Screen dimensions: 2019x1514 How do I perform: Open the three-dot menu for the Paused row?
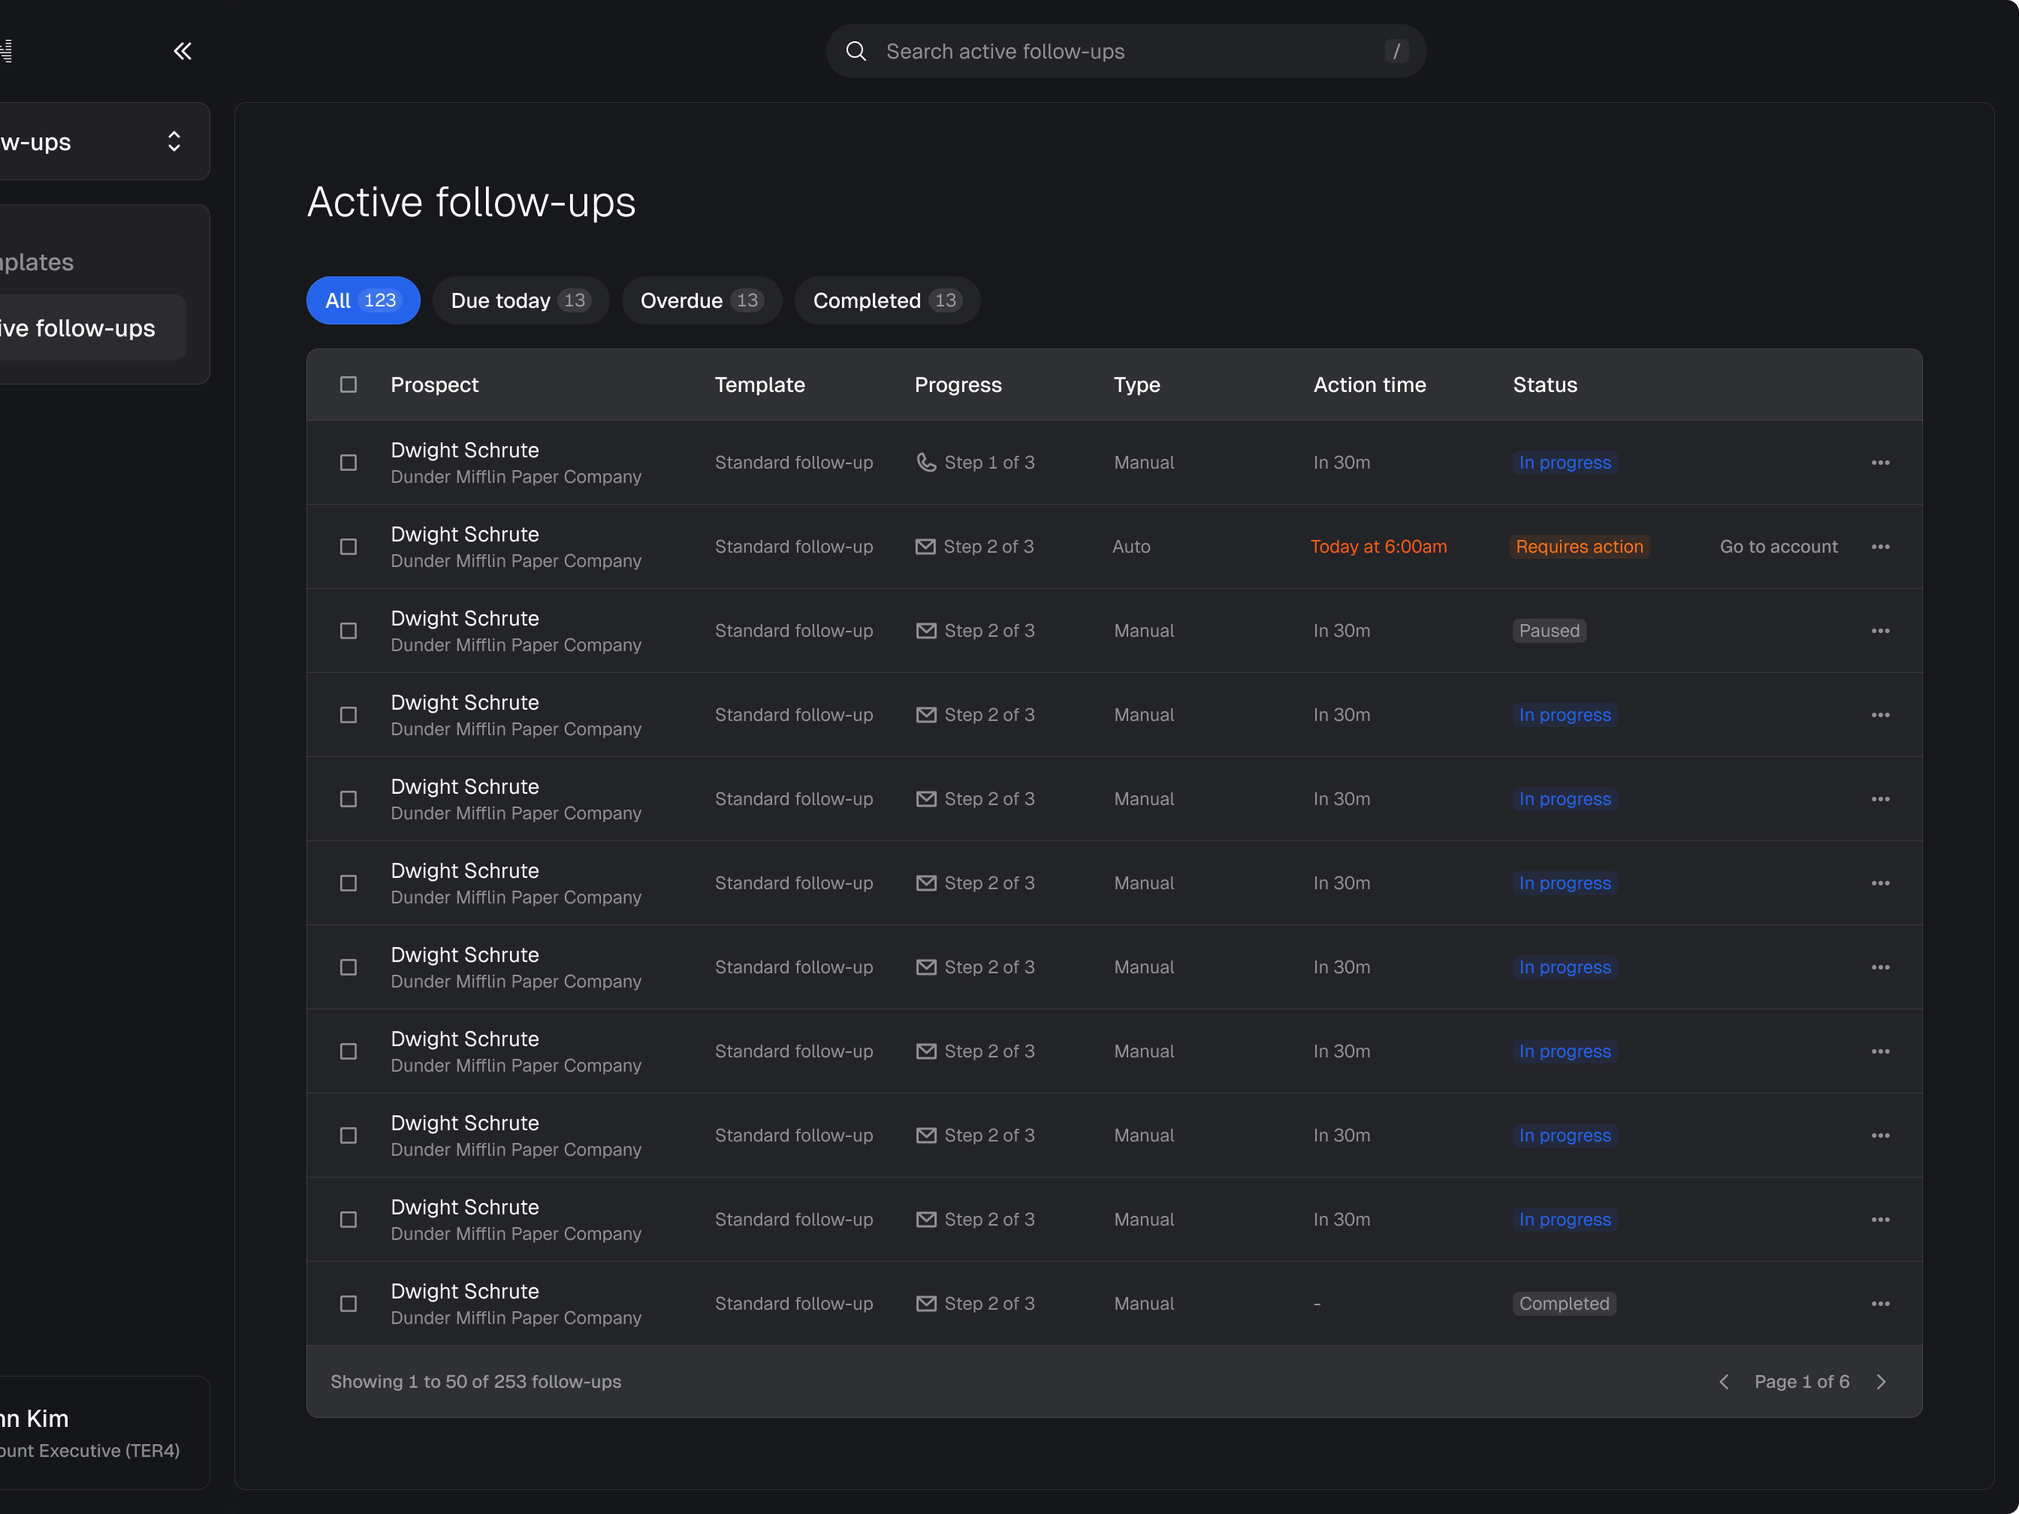click(1879, 631)
